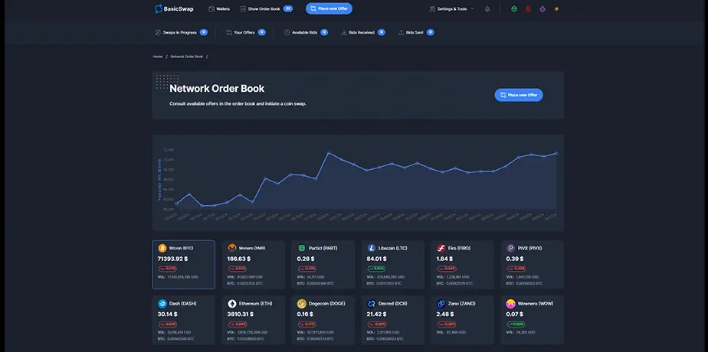Click the green circle icon in header
The width and height of the screenshot is (708, 352).
[514, 8]
